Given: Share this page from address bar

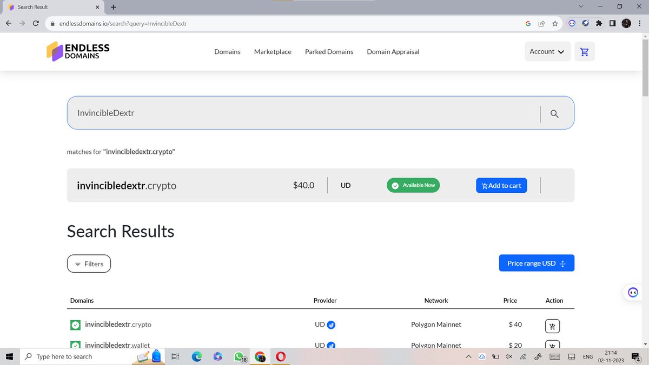Looking at the screenshot, I should 541,24.
